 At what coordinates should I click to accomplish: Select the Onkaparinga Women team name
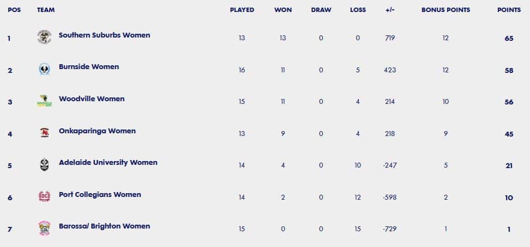(97, 131)
